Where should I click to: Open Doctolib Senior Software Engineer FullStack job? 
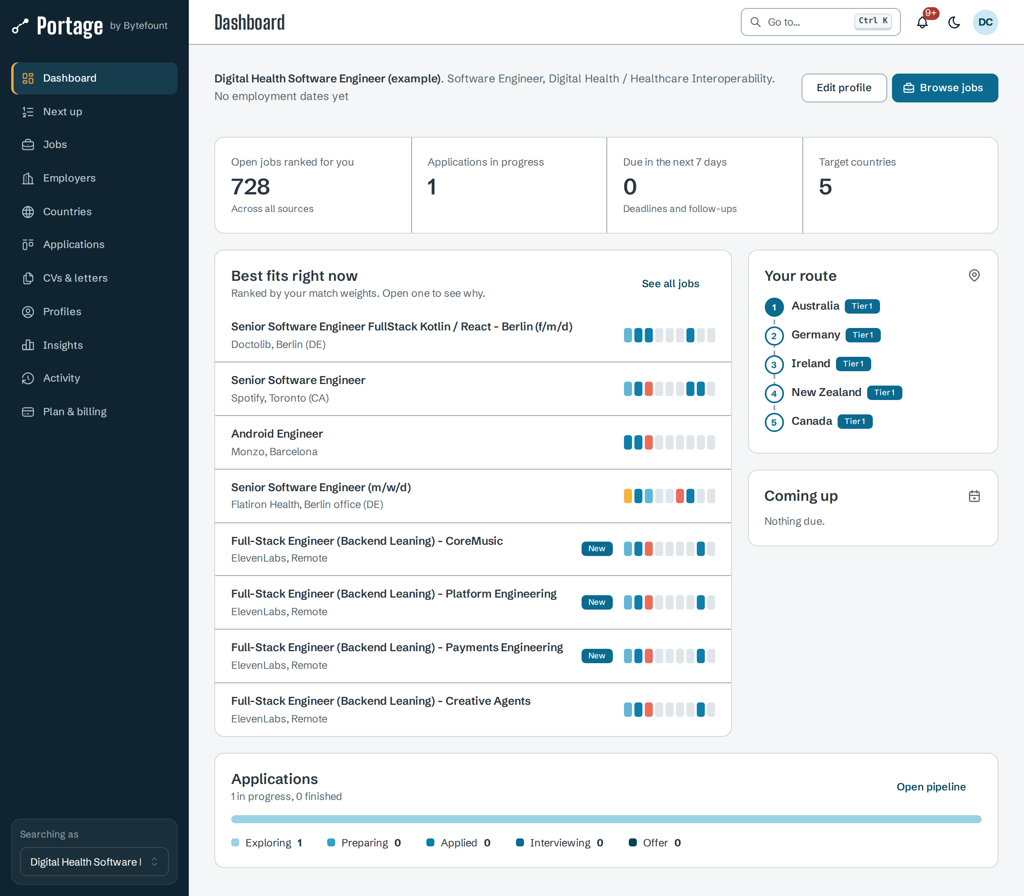pos(472,335)
